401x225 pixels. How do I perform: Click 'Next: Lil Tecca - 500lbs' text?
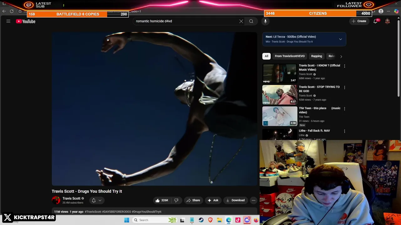coord(291,37)
